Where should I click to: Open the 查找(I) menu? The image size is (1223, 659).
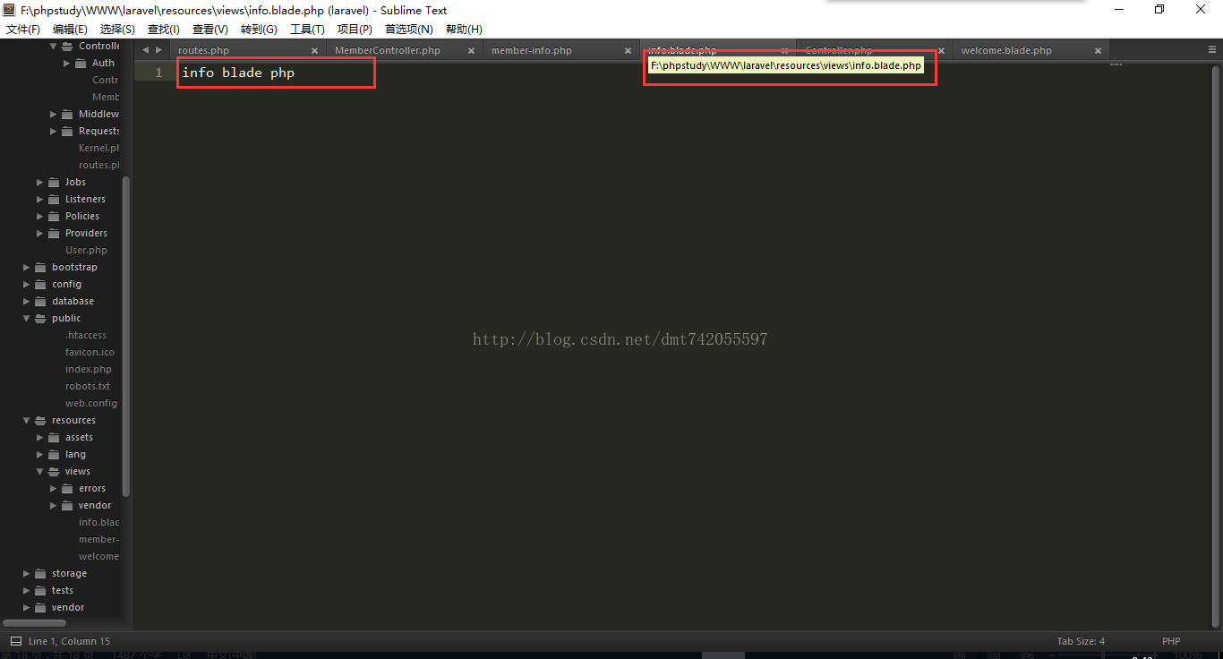pos(164,30)
